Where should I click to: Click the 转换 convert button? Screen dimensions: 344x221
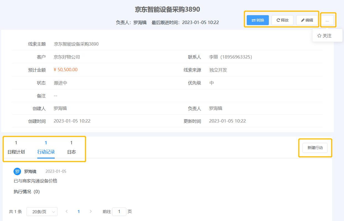(x=258, y=20)
